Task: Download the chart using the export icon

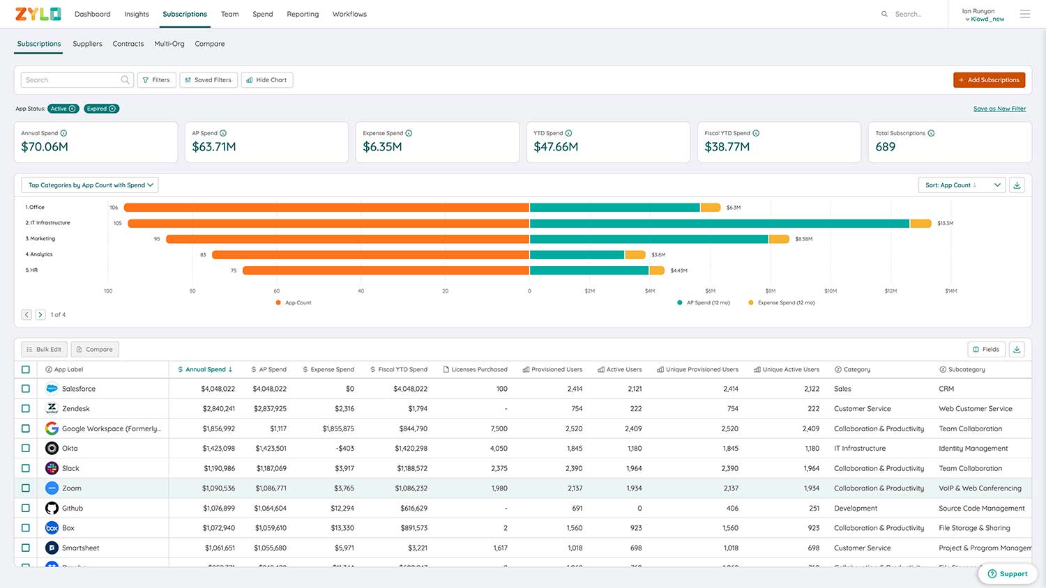Action: tap(1017, 185)
